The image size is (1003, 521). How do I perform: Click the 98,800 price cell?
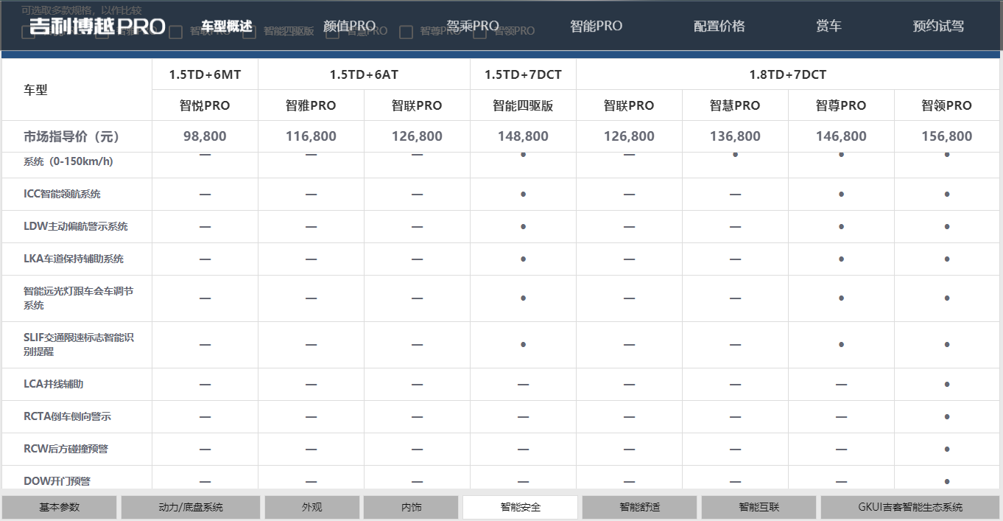[x=205, y=136]
